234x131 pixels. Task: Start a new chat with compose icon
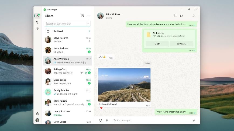click(x=82, y=16)
